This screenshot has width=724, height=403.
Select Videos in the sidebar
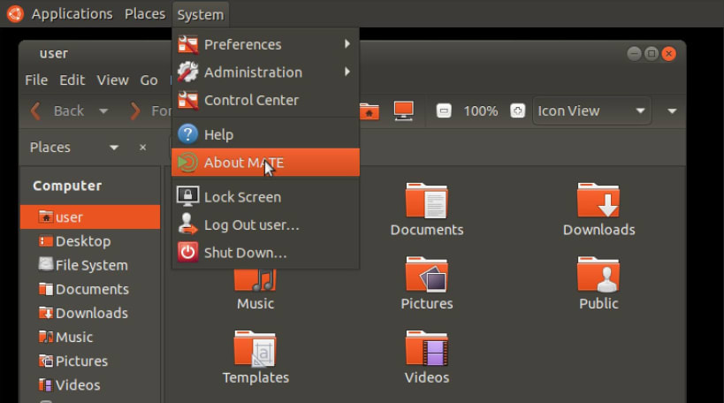point(90,385)
